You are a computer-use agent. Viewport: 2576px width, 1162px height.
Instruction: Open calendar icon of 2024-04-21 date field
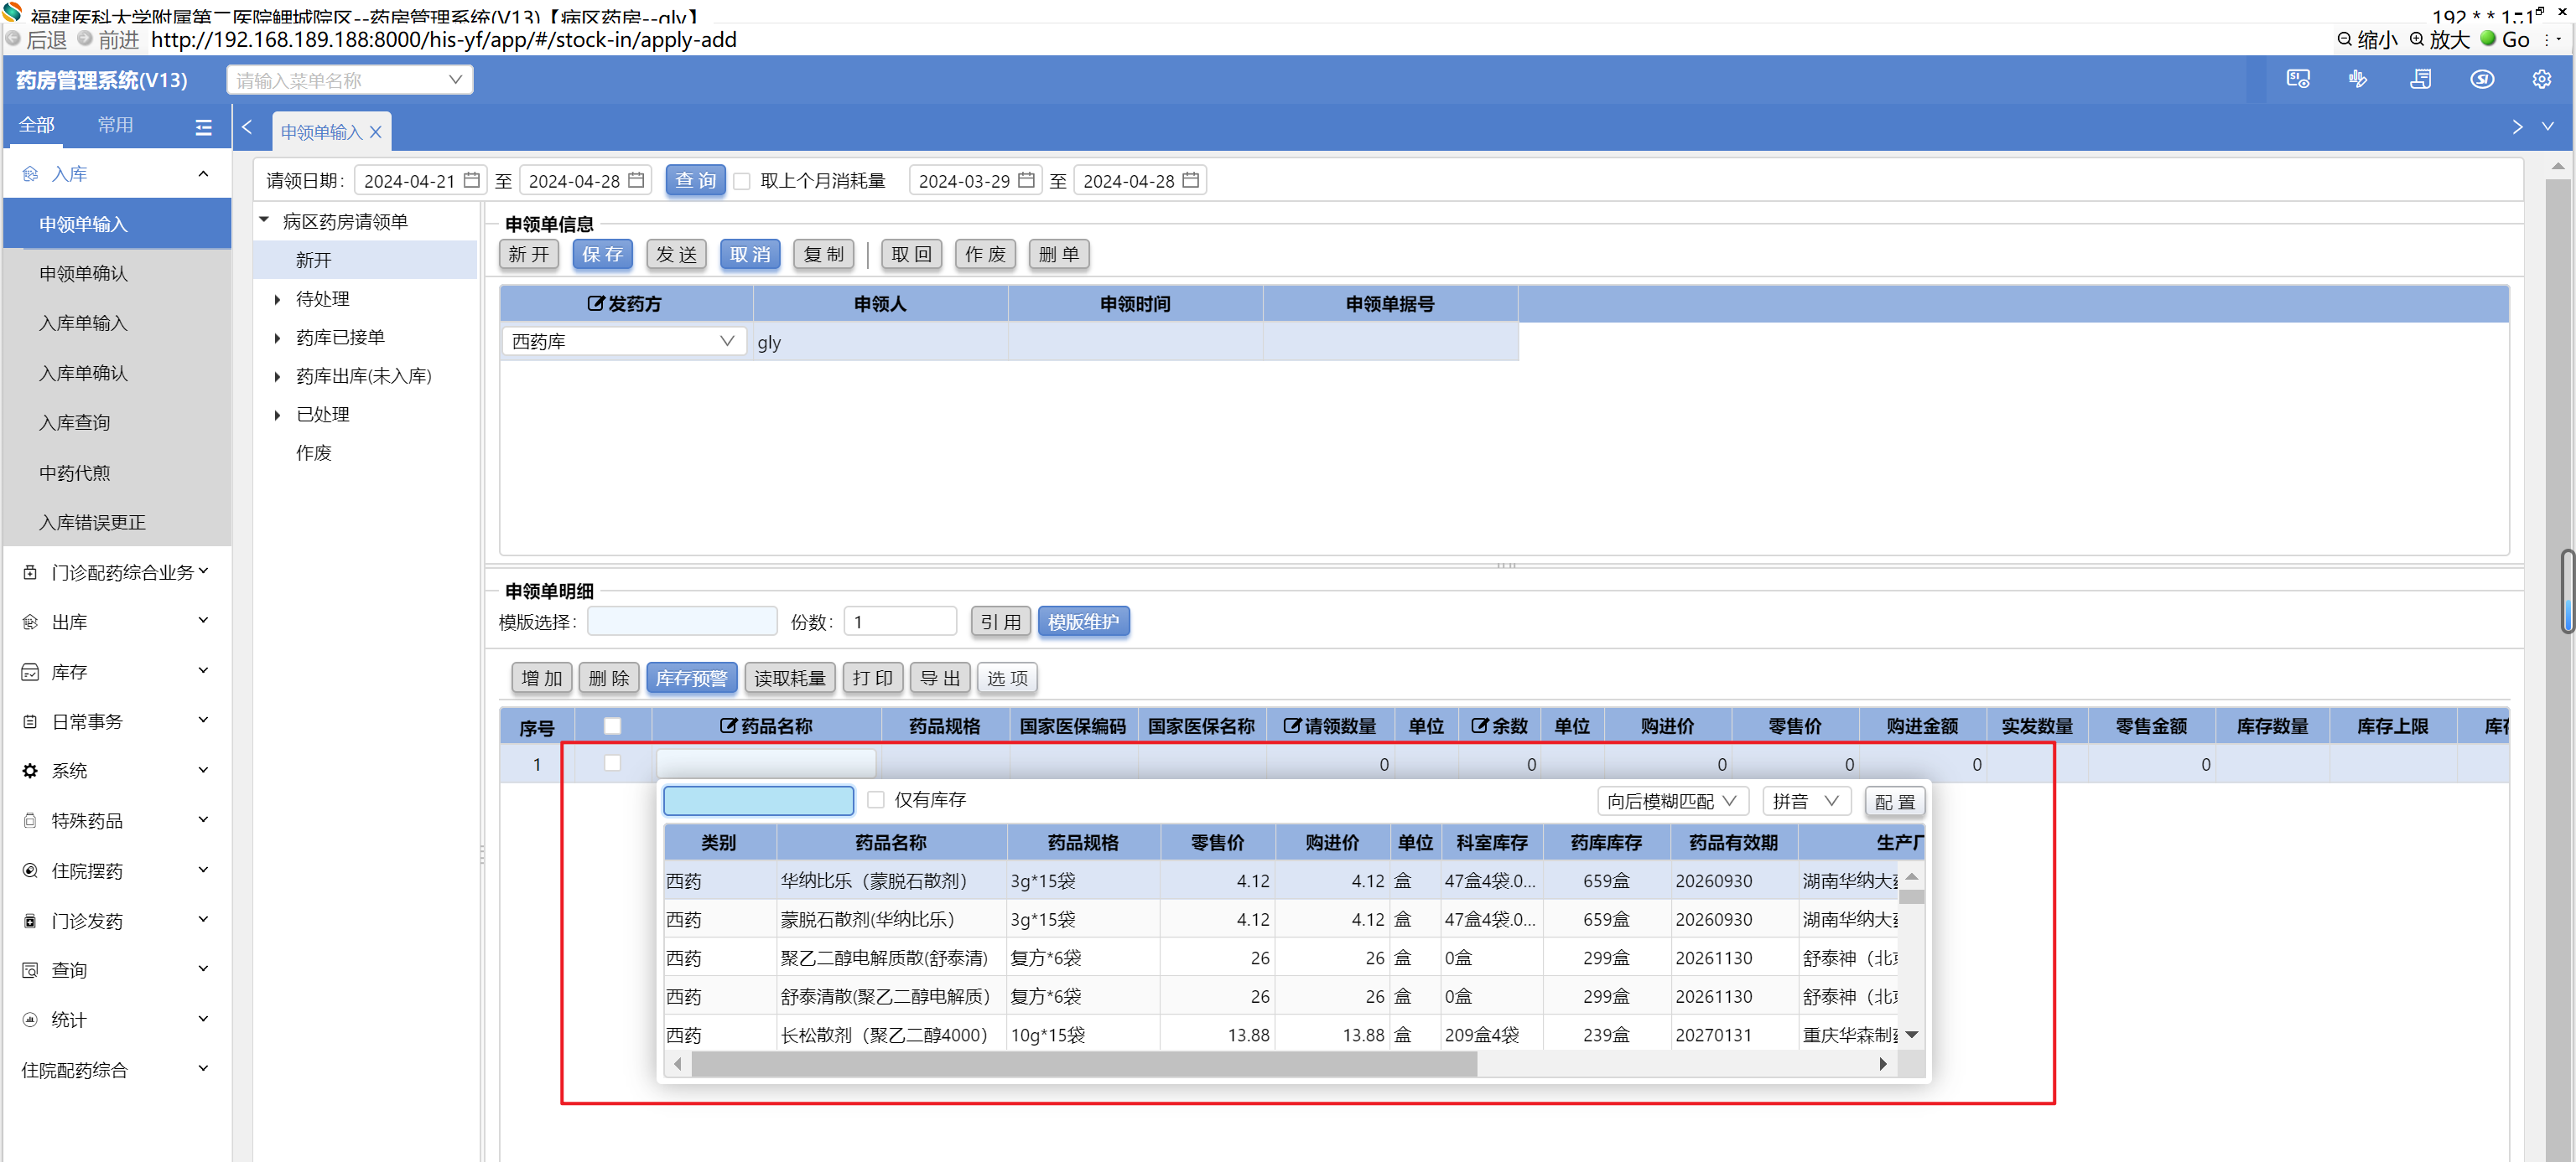pyautogui.click(x=472, y=181)
